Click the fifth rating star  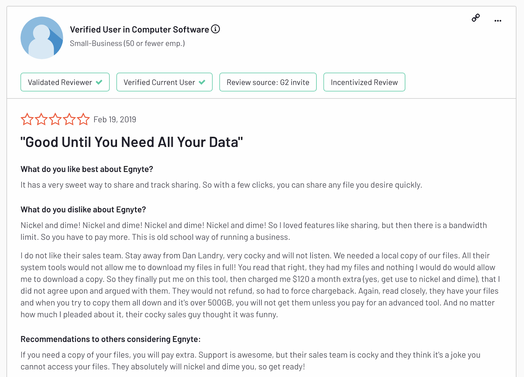[84, 119]
